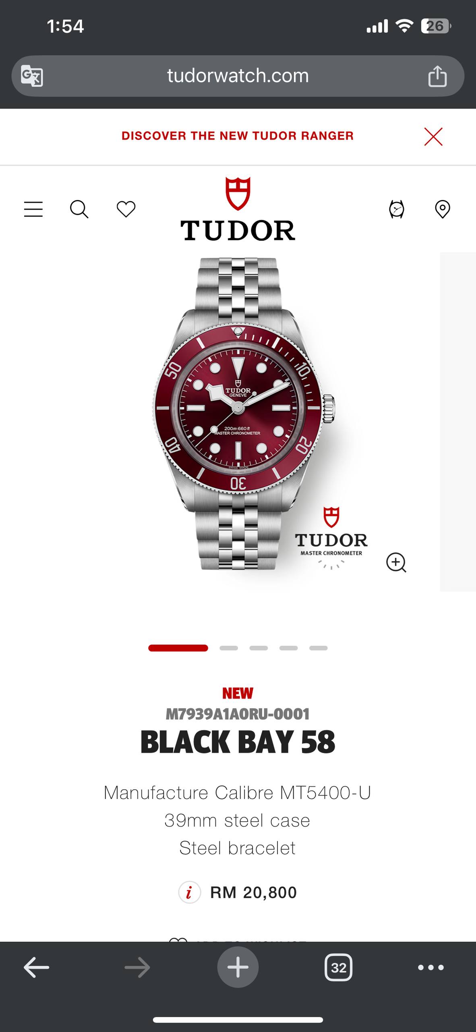The width and height of the screenshot is (476, 1032).
Task: Select the last image carousel indicator
Action: [x=319, y=648]
